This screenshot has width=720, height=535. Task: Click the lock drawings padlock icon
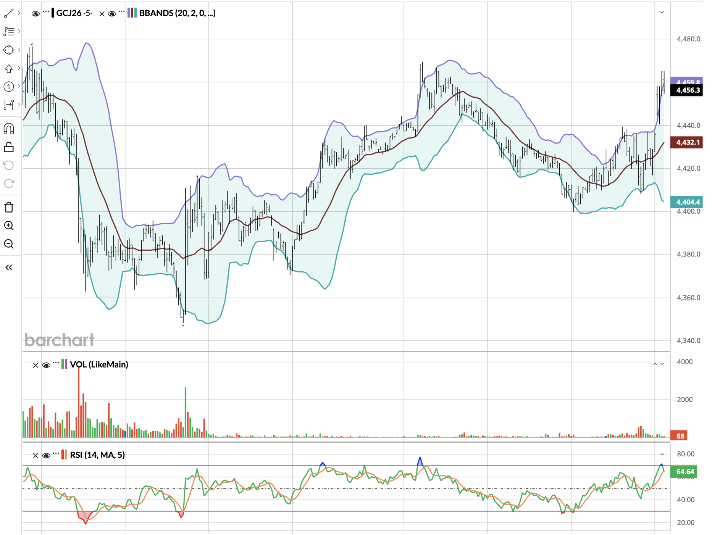coord(9,147)
